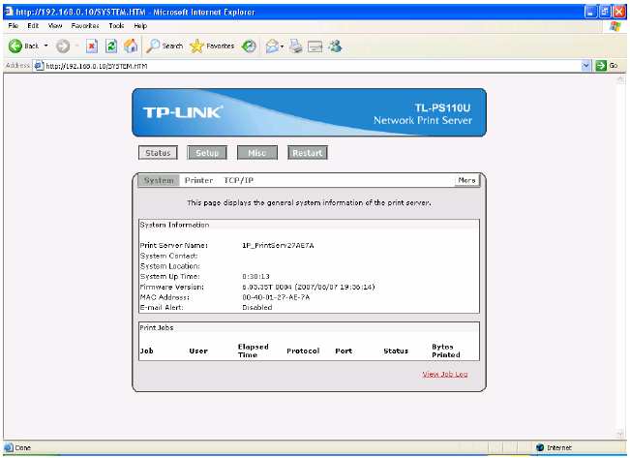Screen dimensions: 630x458
Task: Click the TP-LINK logo banner
Action: 309,112
